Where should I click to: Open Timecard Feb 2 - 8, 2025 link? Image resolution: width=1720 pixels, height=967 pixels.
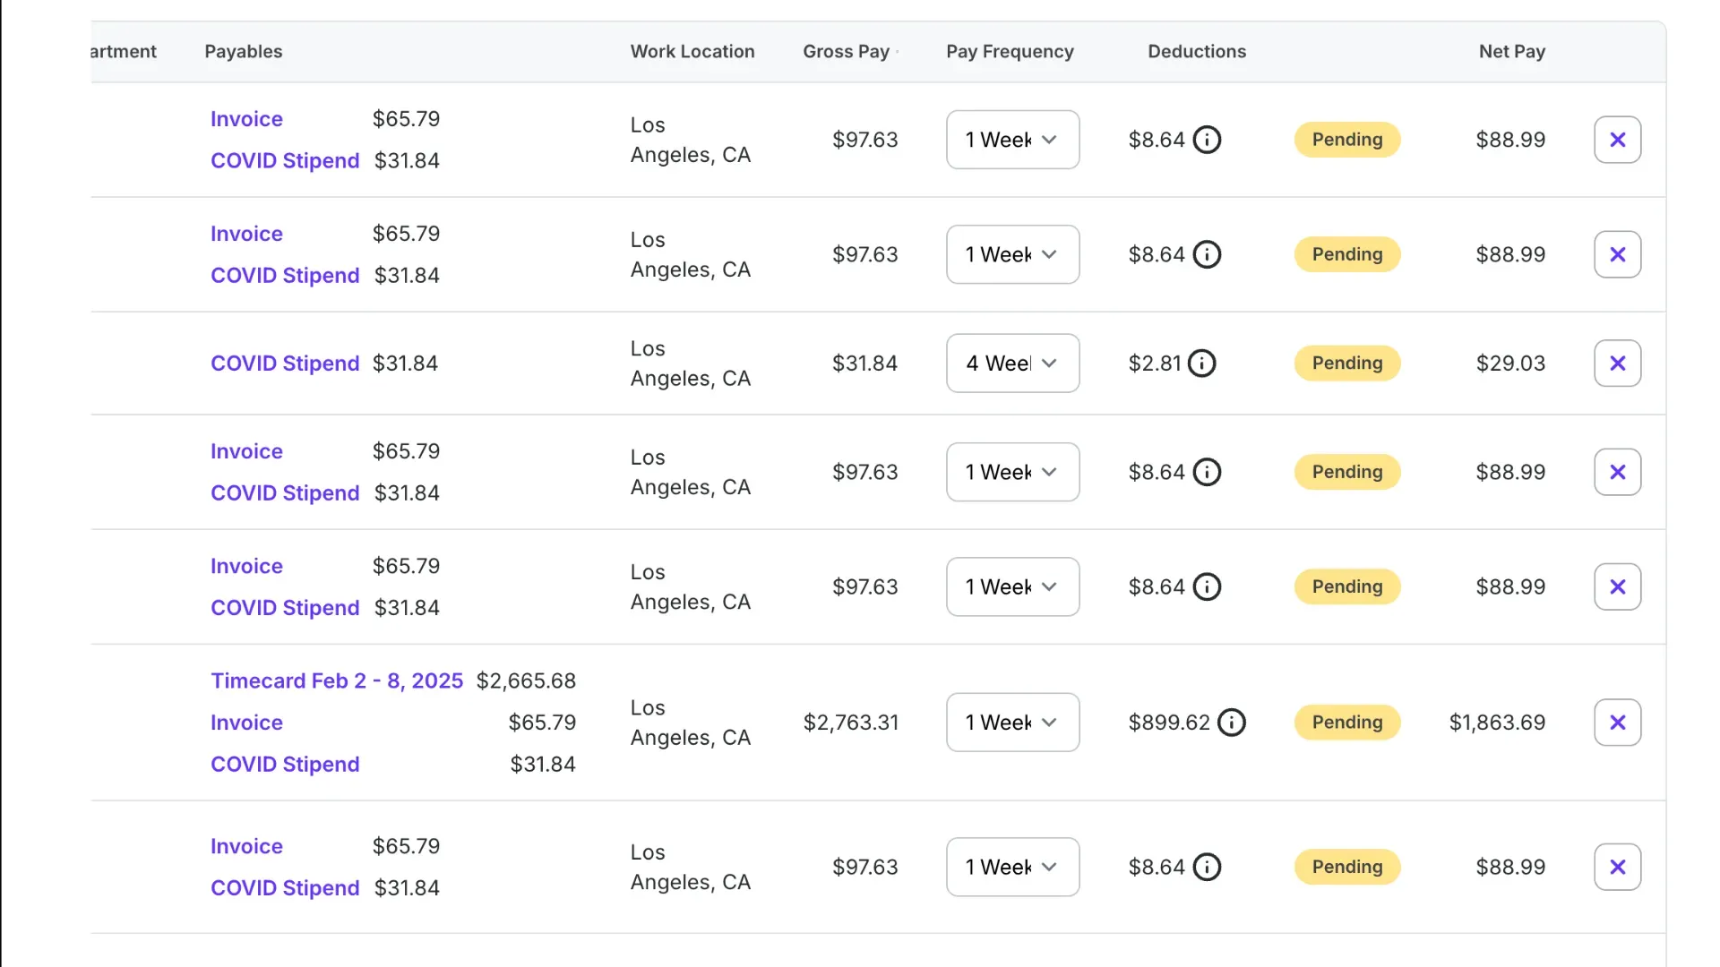337,681
